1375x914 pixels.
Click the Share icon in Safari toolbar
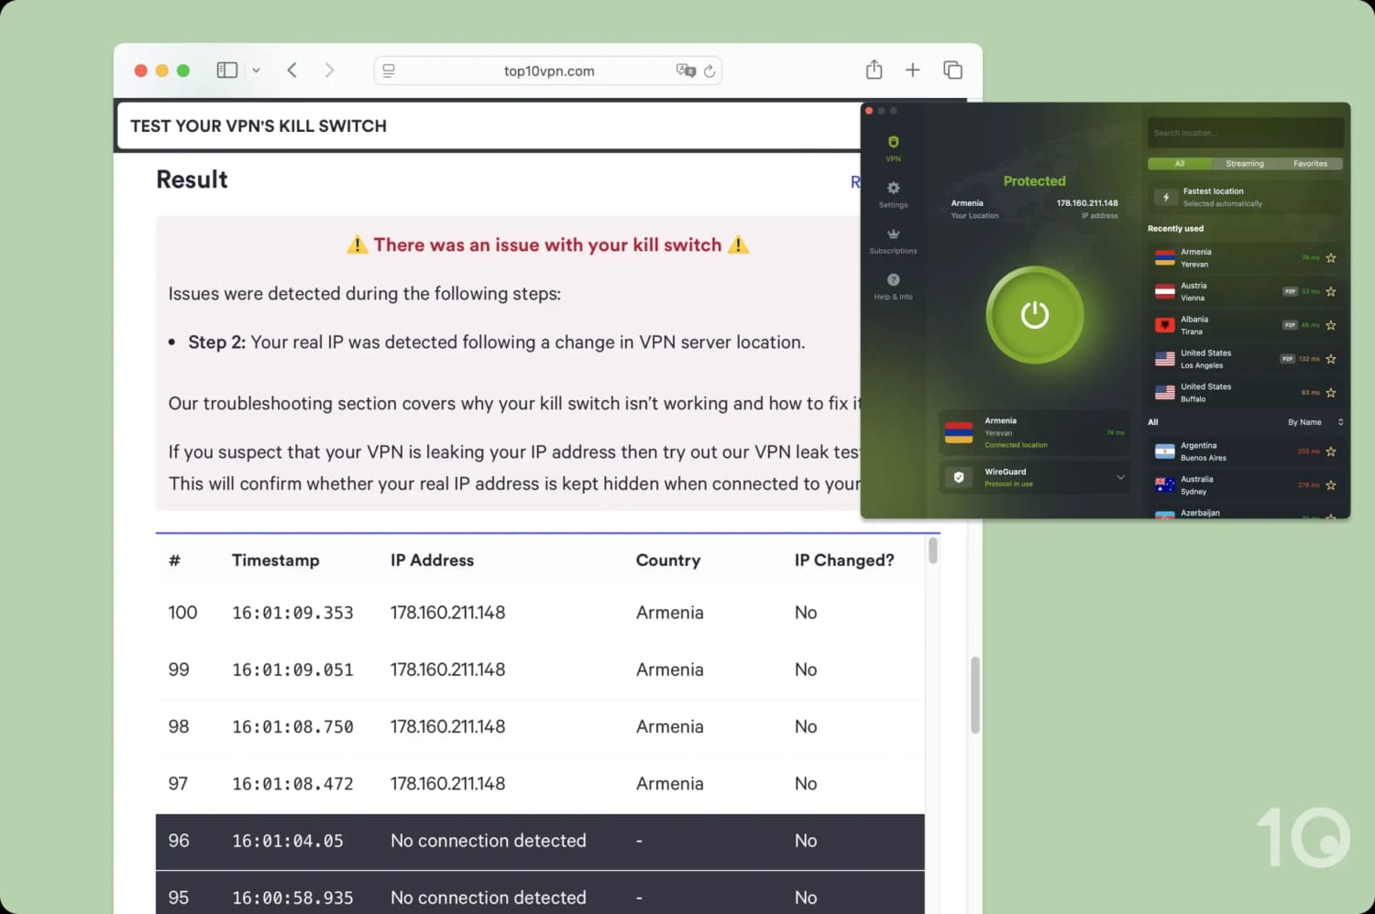tap(874, 69)
